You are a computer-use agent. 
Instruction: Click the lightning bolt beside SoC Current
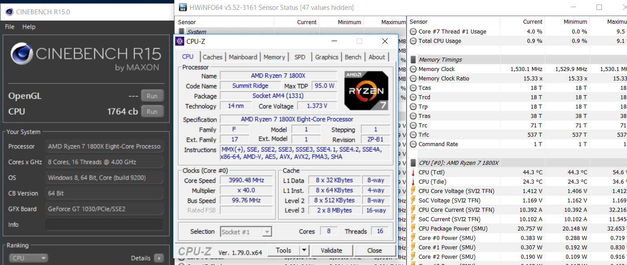[413, 219]
